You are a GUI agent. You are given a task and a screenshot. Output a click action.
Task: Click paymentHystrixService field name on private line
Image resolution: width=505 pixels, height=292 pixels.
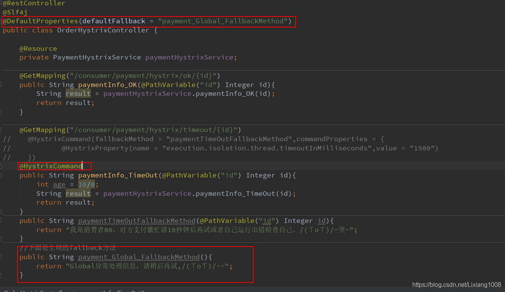[x=189, y=57]
